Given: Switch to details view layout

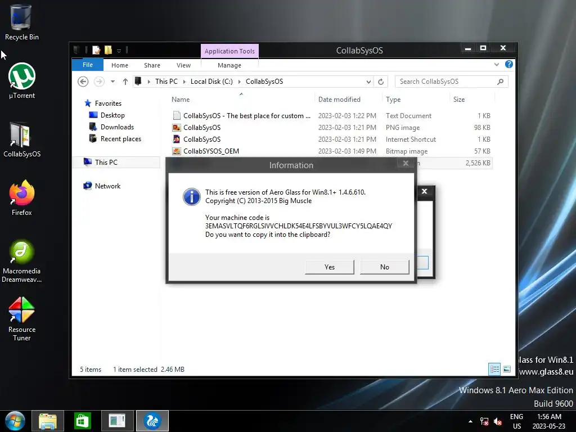Looking at the screenshot, I should click(x=494, y=369).
